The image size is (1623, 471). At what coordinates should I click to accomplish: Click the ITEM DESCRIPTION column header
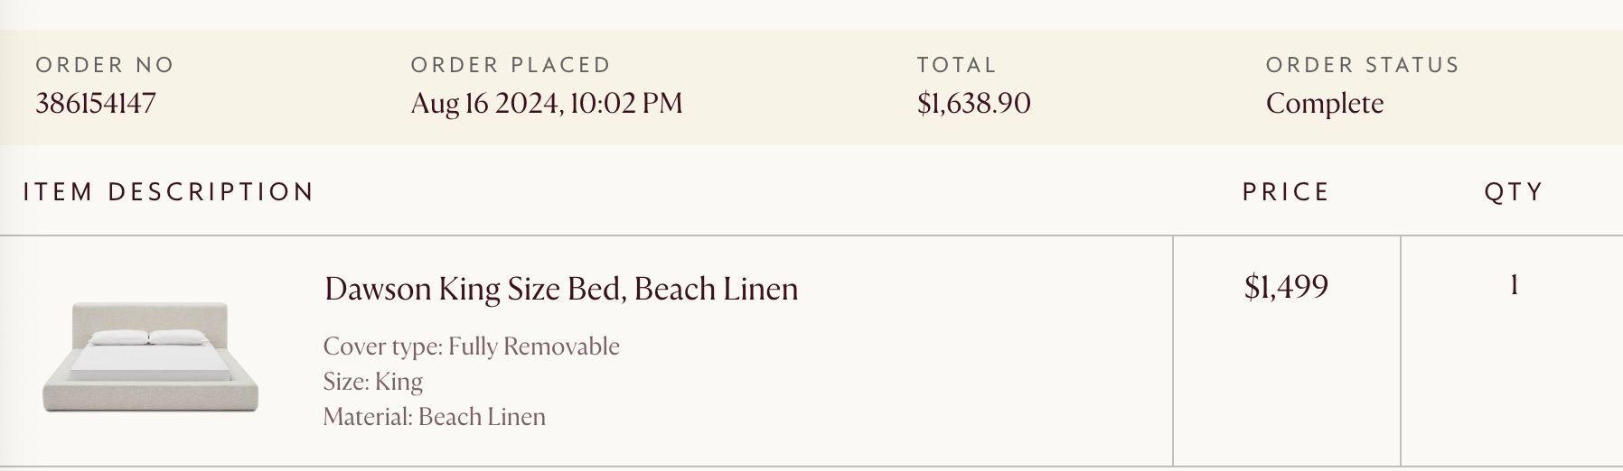point(168,192)
